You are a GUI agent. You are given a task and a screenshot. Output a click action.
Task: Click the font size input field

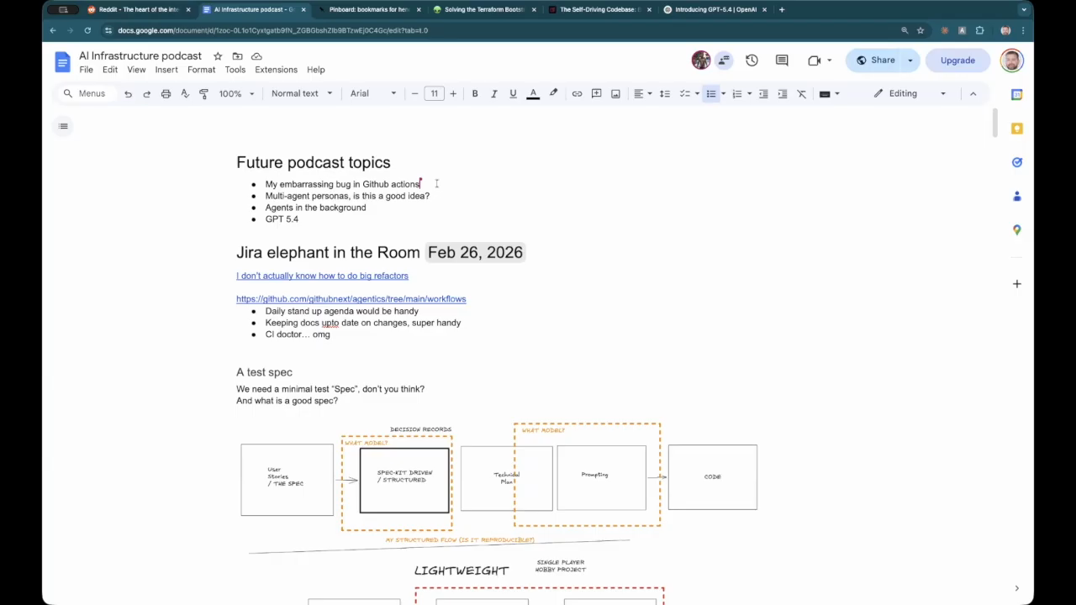434,93
